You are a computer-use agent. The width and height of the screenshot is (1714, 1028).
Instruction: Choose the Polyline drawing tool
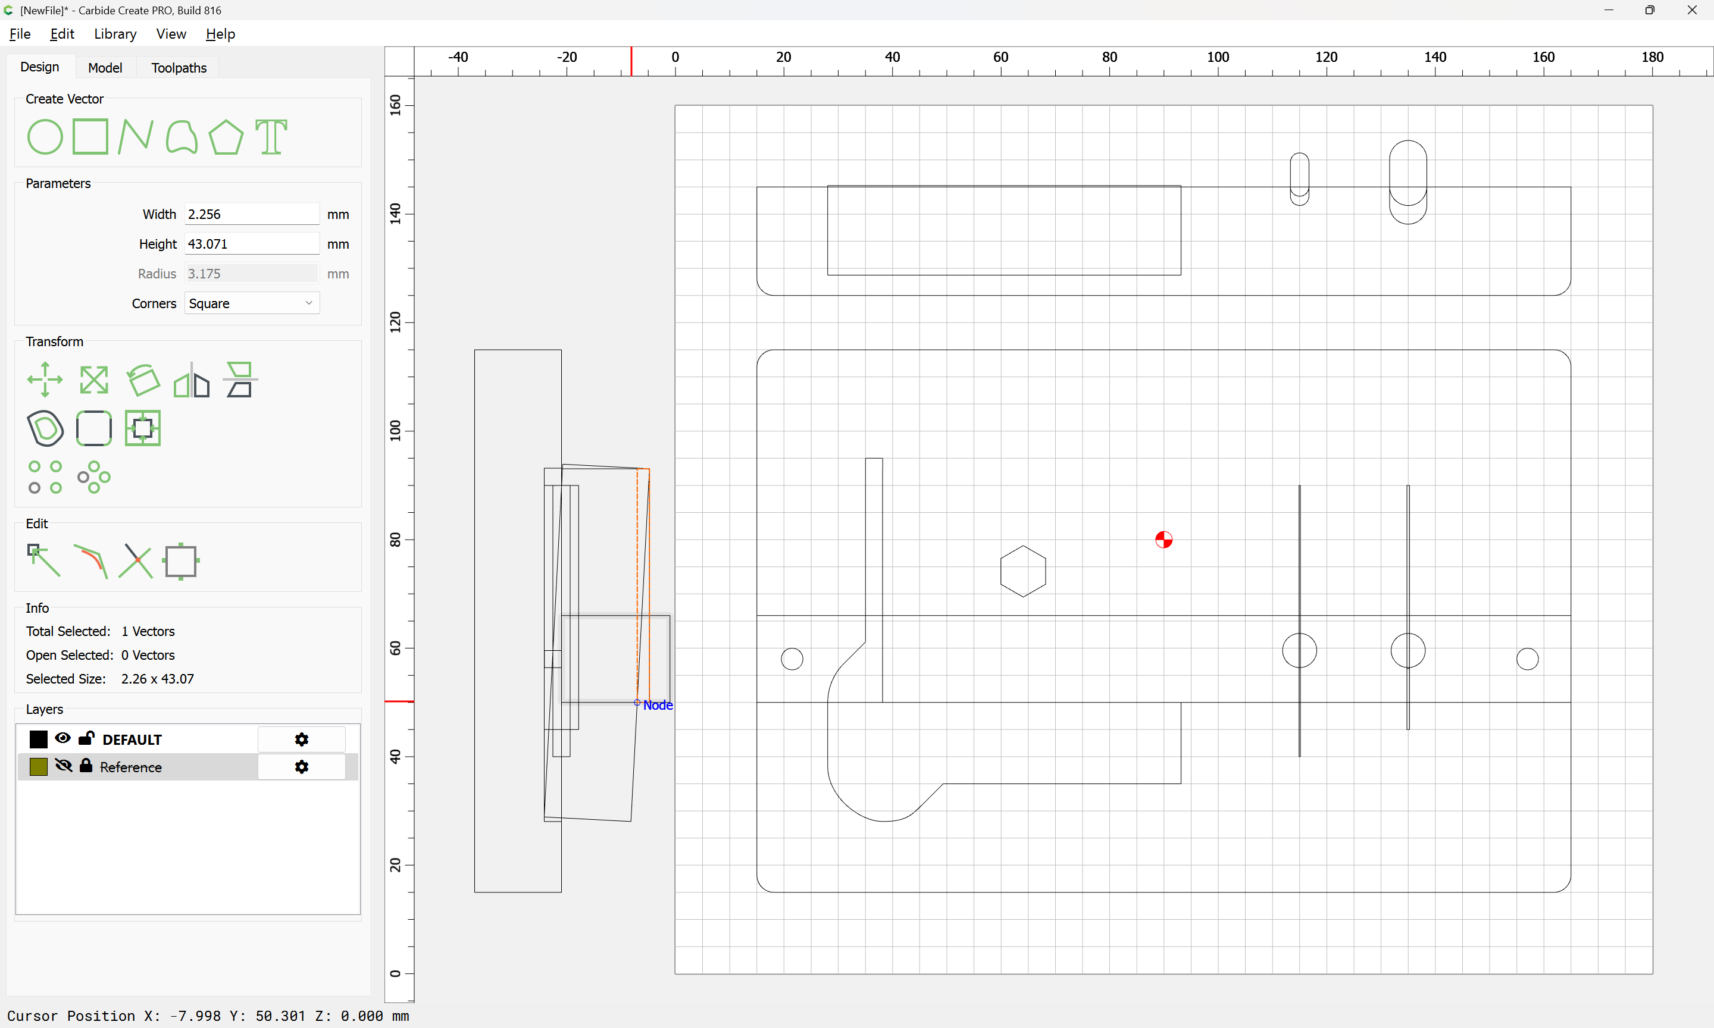click(x=135, y=136)
